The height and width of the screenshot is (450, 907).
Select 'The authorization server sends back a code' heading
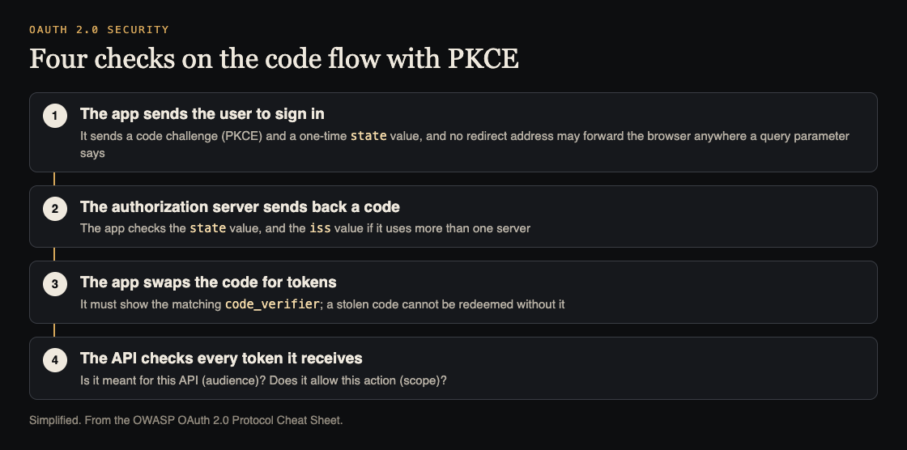pos(240,206)
